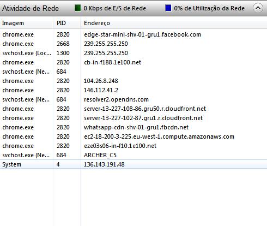
Task: Select the svchost.exe row with empty address
Action: point(133,72)
